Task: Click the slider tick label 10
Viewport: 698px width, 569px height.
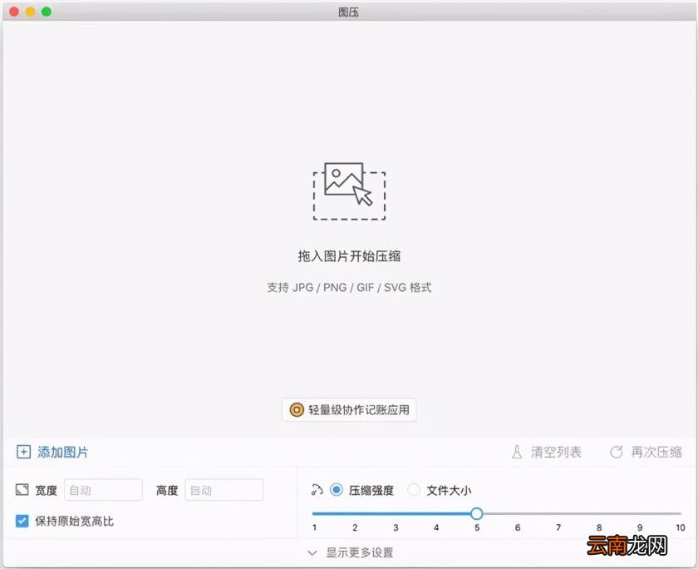Action: click(x=681, y=527)
